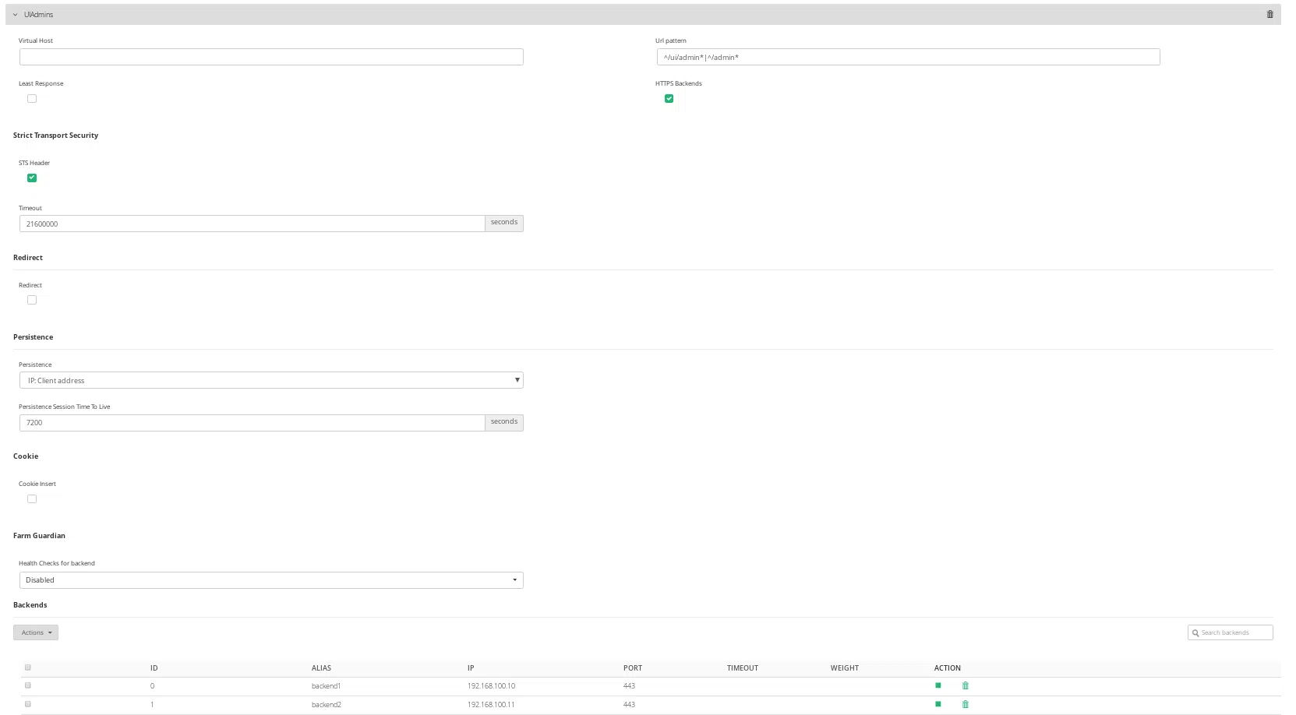Disable the STS Header checkbox

(x=32, y=178)
